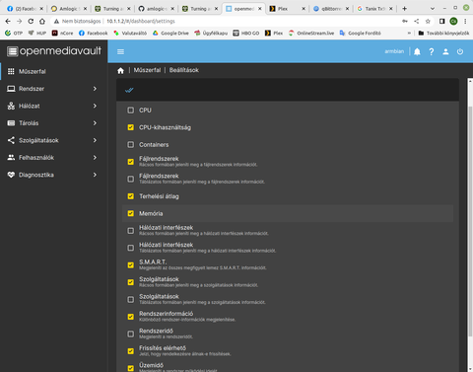The image size is (473, 372).
Task: Open the Google Fordító bookmark
Action: [x=360, y=33]
